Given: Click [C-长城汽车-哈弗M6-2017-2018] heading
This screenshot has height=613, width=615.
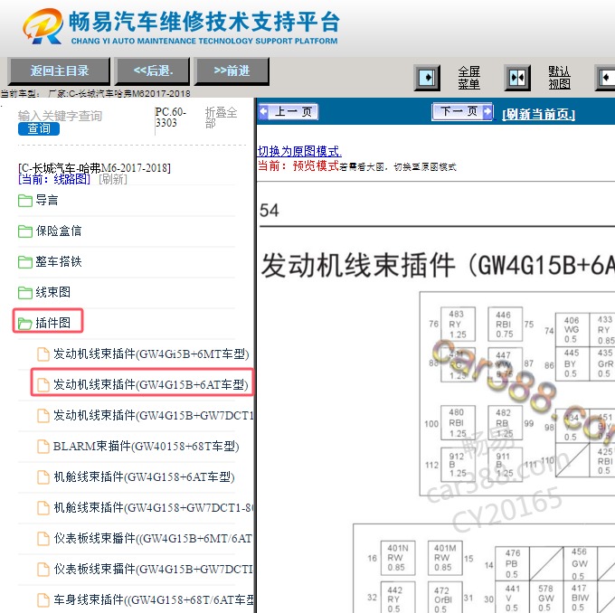Looking at the screenshot, I should 95,168.
